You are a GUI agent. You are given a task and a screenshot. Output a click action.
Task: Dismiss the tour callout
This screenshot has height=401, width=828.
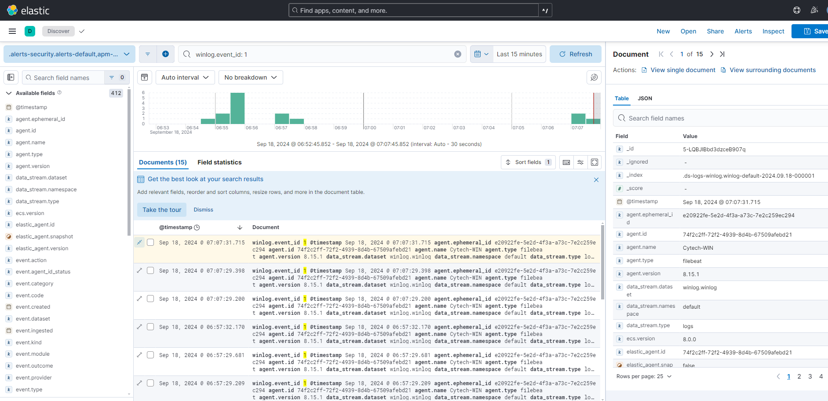[203, 210]
